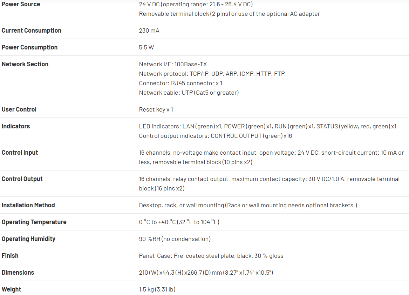Viewport: 409px width, 295px height.
Task: Click the Current Consumption label
Action: 32,31
